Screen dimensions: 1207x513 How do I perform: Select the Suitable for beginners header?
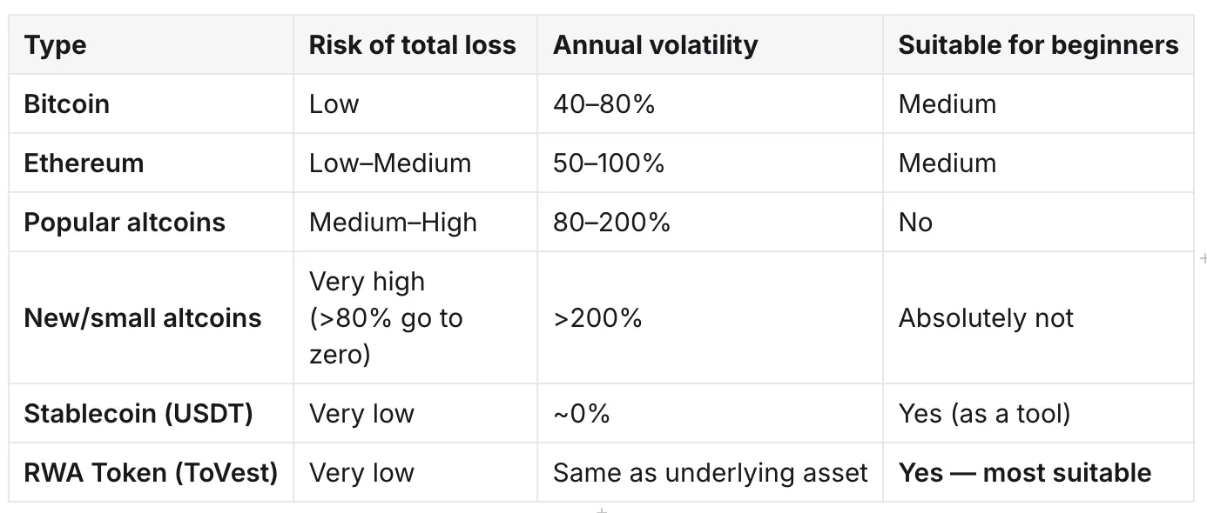(1038, 44)
